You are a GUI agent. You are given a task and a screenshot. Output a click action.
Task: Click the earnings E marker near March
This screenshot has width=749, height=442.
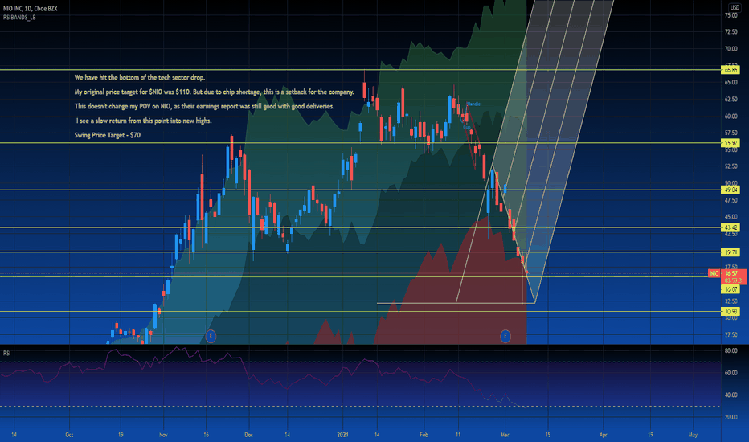coord(505,336)
